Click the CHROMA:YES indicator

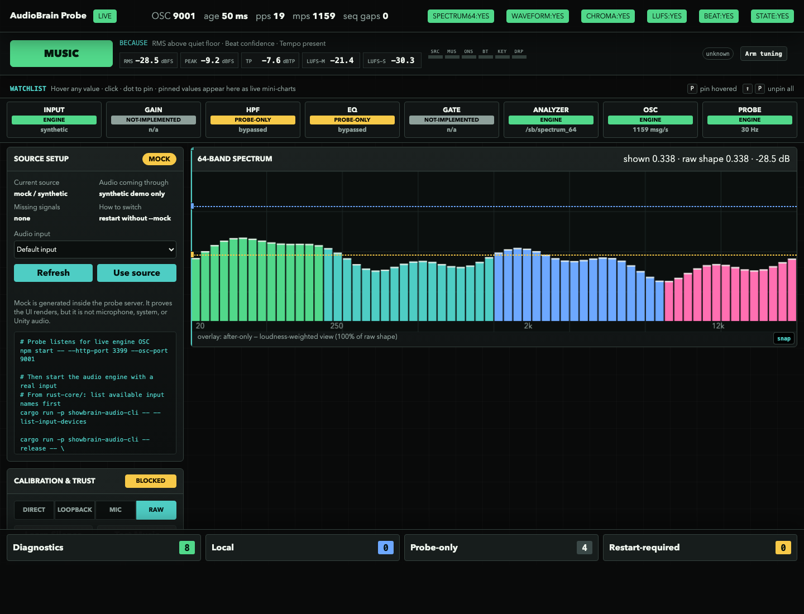click(x=607, y=16)
